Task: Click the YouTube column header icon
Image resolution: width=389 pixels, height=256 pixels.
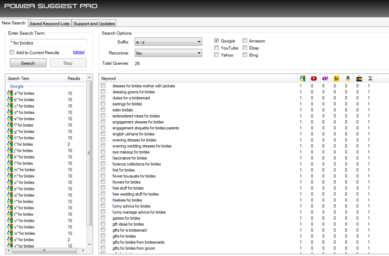Action: point(314,79)
